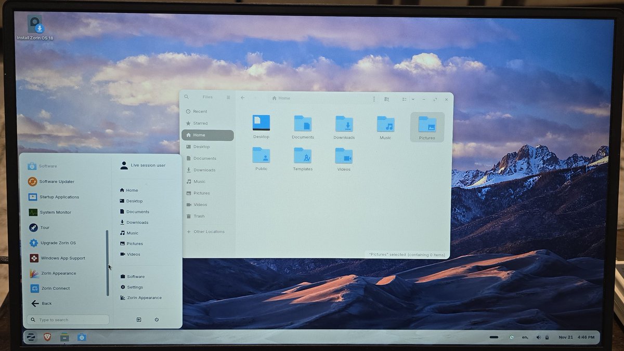The image size is (624, 351).
Task: Select Home in the Files sidebar
Action: click(x=207, y=135)
